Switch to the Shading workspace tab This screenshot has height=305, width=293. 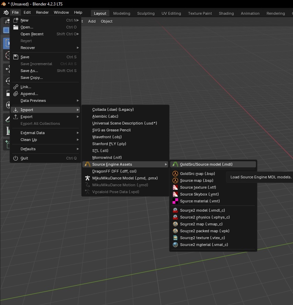click(x=226, y=13)
